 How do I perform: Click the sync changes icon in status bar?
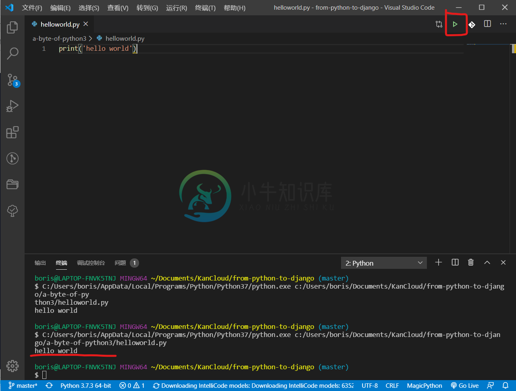[x=49, y=385]
